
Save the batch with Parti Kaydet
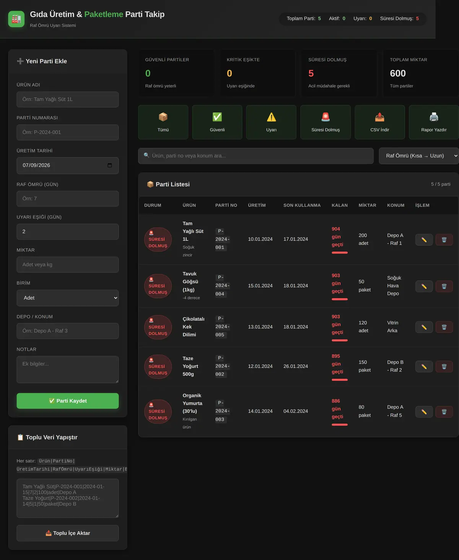[68, 401]
